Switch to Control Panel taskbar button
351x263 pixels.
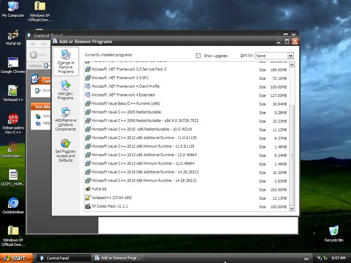pos(63,258)
